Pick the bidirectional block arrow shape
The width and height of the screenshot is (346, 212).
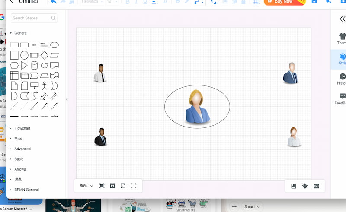pos(45,96)
